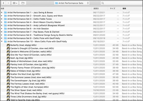
Task: Select the Pop Saxes, Flute & Clarinet folder icon
Action: coord(5,32)
